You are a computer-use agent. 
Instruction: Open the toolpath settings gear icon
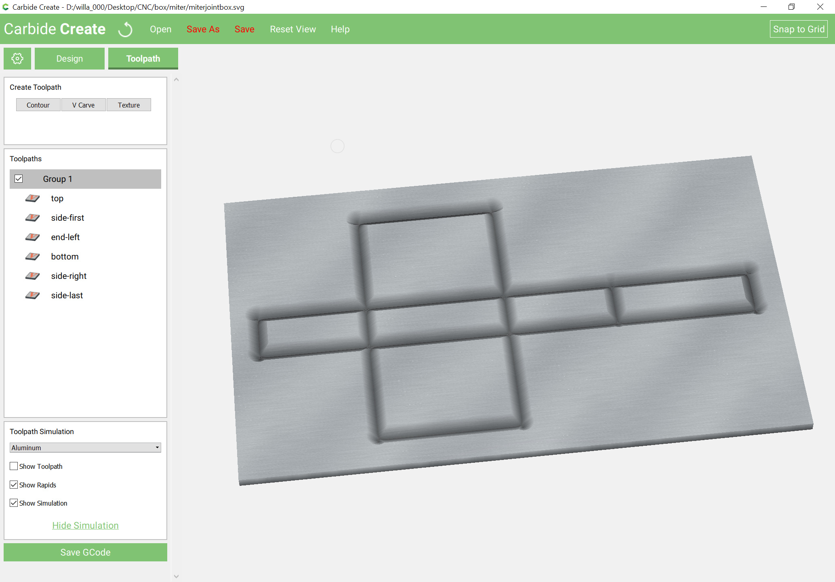[17, 58]
